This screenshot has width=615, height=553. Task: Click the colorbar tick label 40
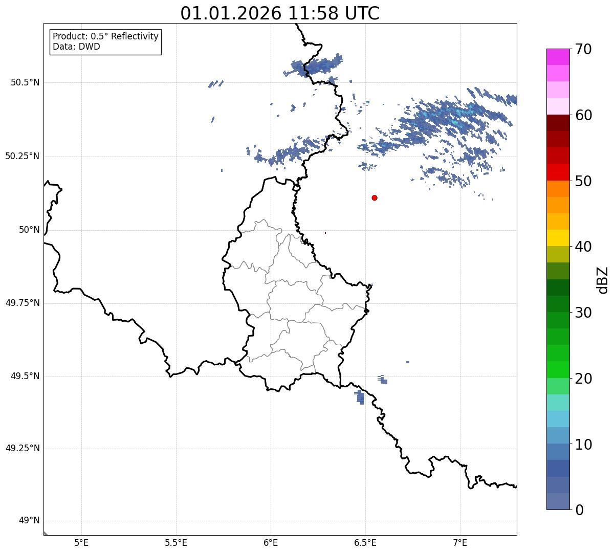(584, 247)
